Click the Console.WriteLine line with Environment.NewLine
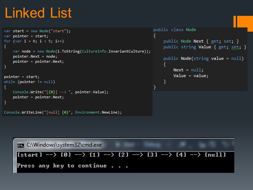Viewport: 253px width, 190px height. pos(63,112)
